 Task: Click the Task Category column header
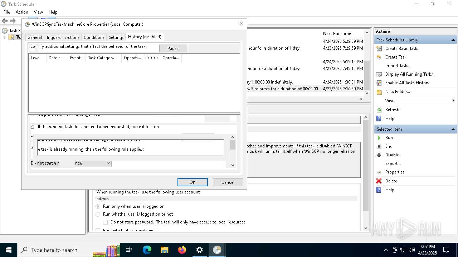coord(103,58)
